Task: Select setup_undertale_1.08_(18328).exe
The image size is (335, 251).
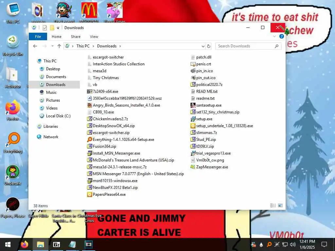Action: click(221, 126)
